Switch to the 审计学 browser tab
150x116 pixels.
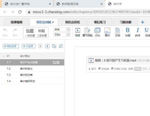127,4
